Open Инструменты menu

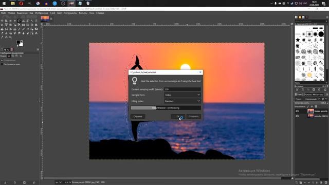point(70,13)
